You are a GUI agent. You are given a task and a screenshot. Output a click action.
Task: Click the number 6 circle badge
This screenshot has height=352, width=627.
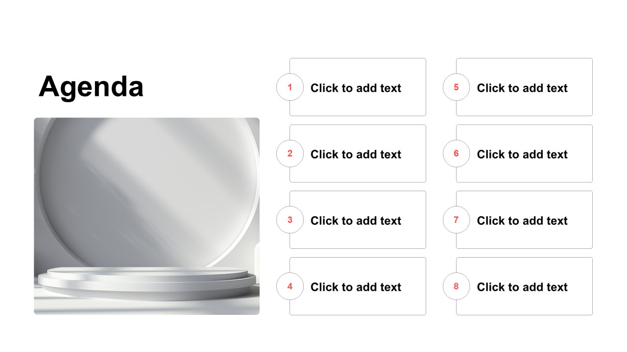click(457, 154)
